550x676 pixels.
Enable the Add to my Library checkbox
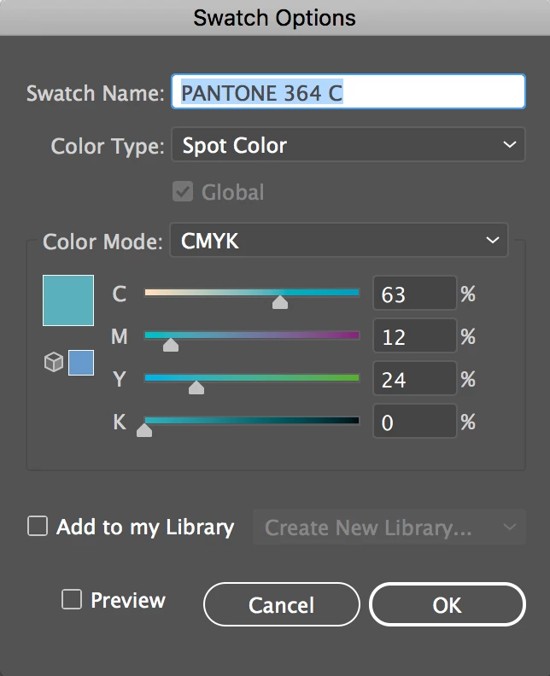pyautogui.click(x=38, y=527)
